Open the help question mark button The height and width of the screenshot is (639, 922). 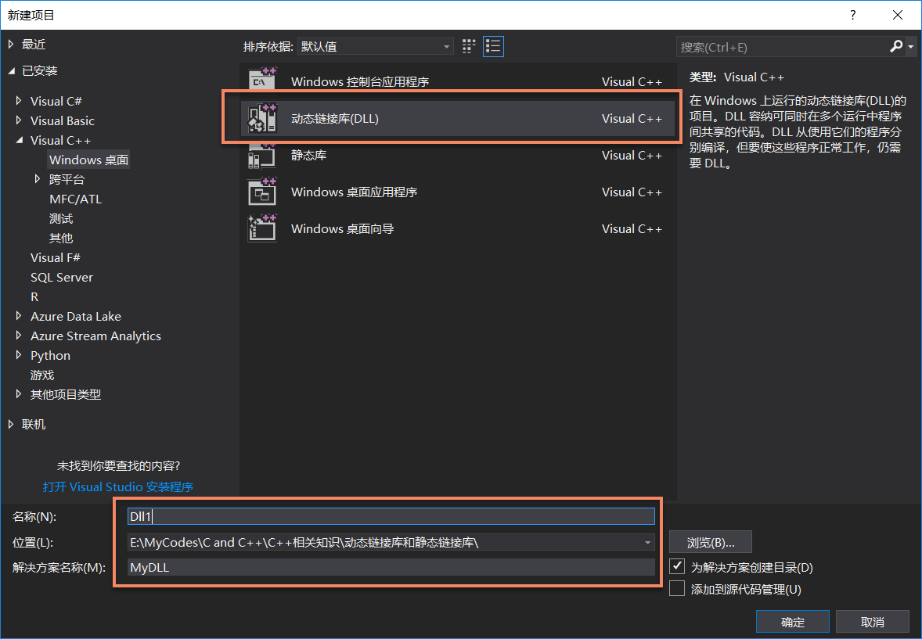852,15
